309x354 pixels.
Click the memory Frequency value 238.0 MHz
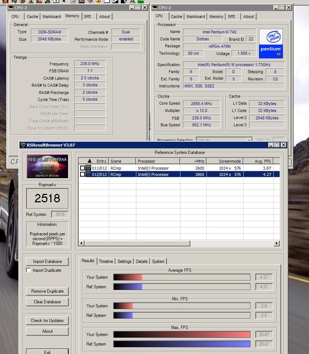tap(90, 64)
